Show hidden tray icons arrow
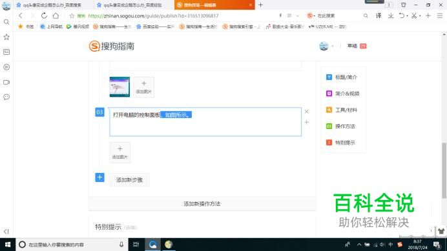Screen dimensions: 447x251 [359, 245]
